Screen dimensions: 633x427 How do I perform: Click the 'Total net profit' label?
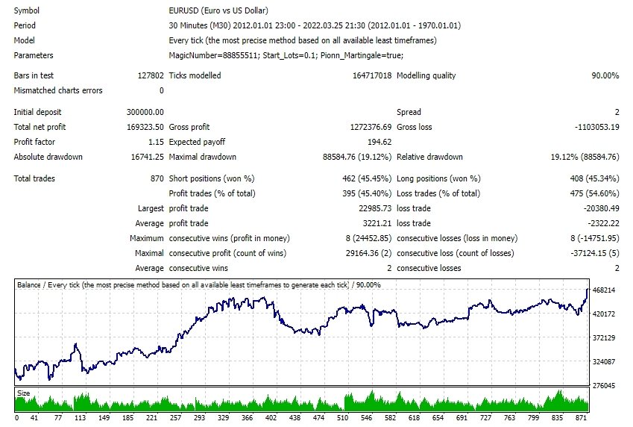(x=40, y=128)
